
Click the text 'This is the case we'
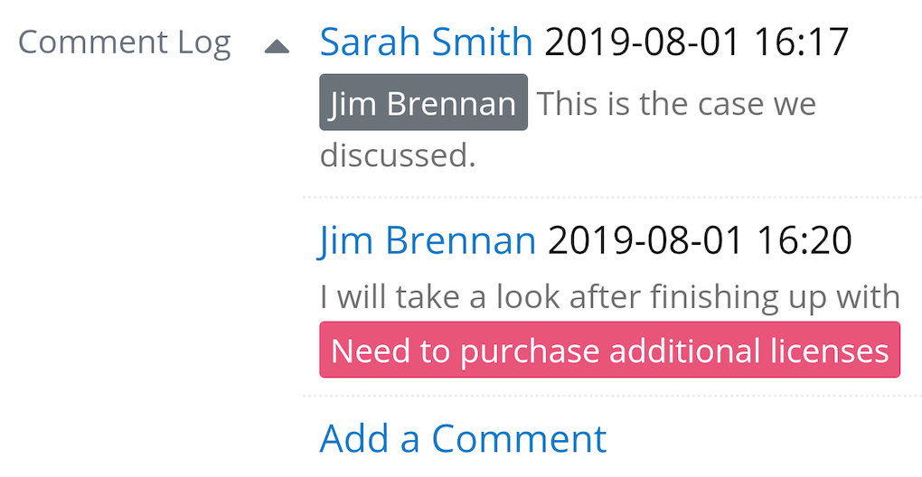[677, 104]
